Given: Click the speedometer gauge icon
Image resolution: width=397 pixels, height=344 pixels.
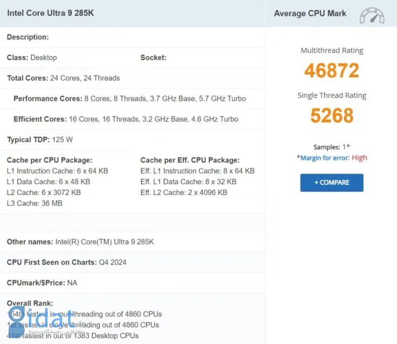Looking at the screenshot, I should pos(372,16).
